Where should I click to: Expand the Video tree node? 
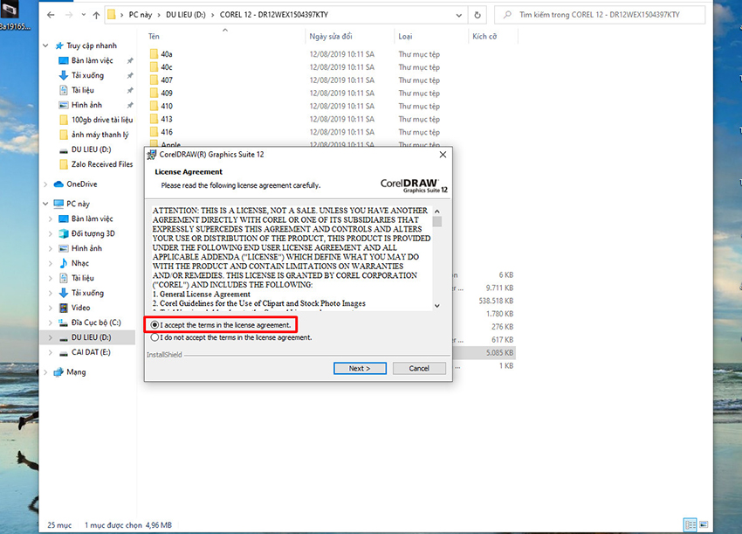(50, 308)
